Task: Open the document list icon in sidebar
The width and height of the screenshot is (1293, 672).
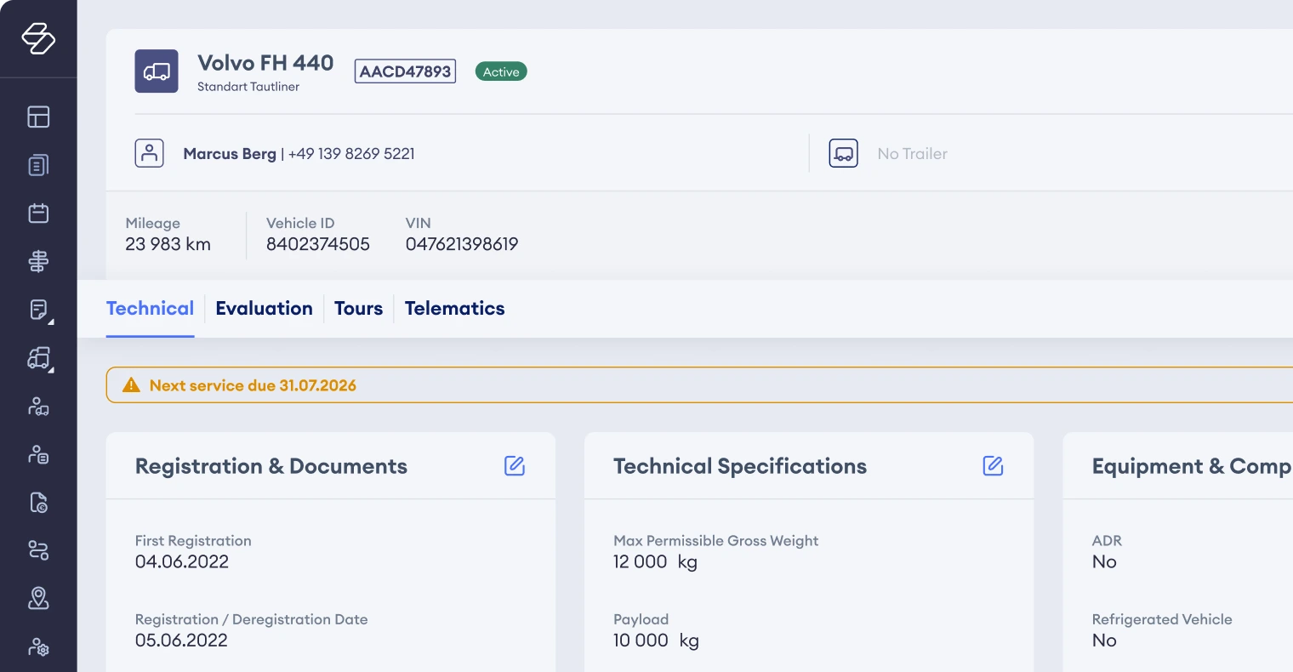Action: 38,165
